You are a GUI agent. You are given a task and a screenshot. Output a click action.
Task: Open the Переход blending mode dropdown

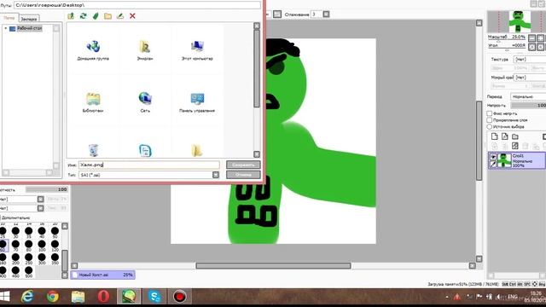528,96
